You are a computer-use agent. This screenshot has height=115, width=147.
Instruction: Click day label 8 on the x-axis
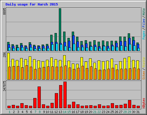[x=40, y=112]
